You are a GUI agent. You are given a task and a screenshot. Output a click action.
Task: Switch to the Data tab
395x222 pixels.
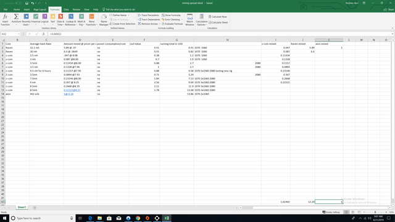[x=66, y=10]
